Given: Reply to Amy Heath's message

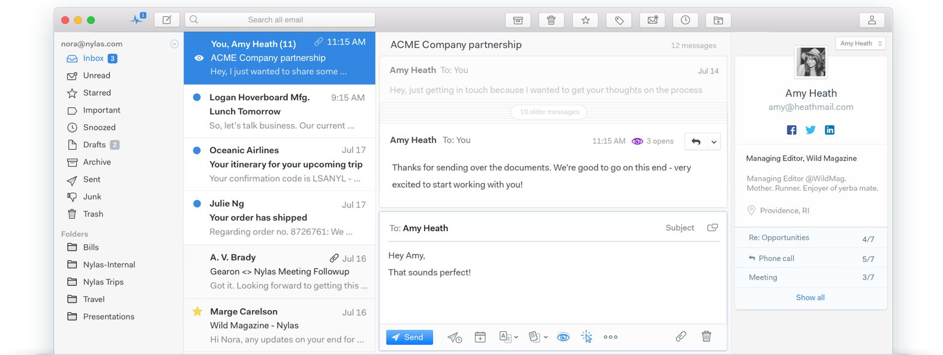Looking at the screenshot, I should [696, 142].
